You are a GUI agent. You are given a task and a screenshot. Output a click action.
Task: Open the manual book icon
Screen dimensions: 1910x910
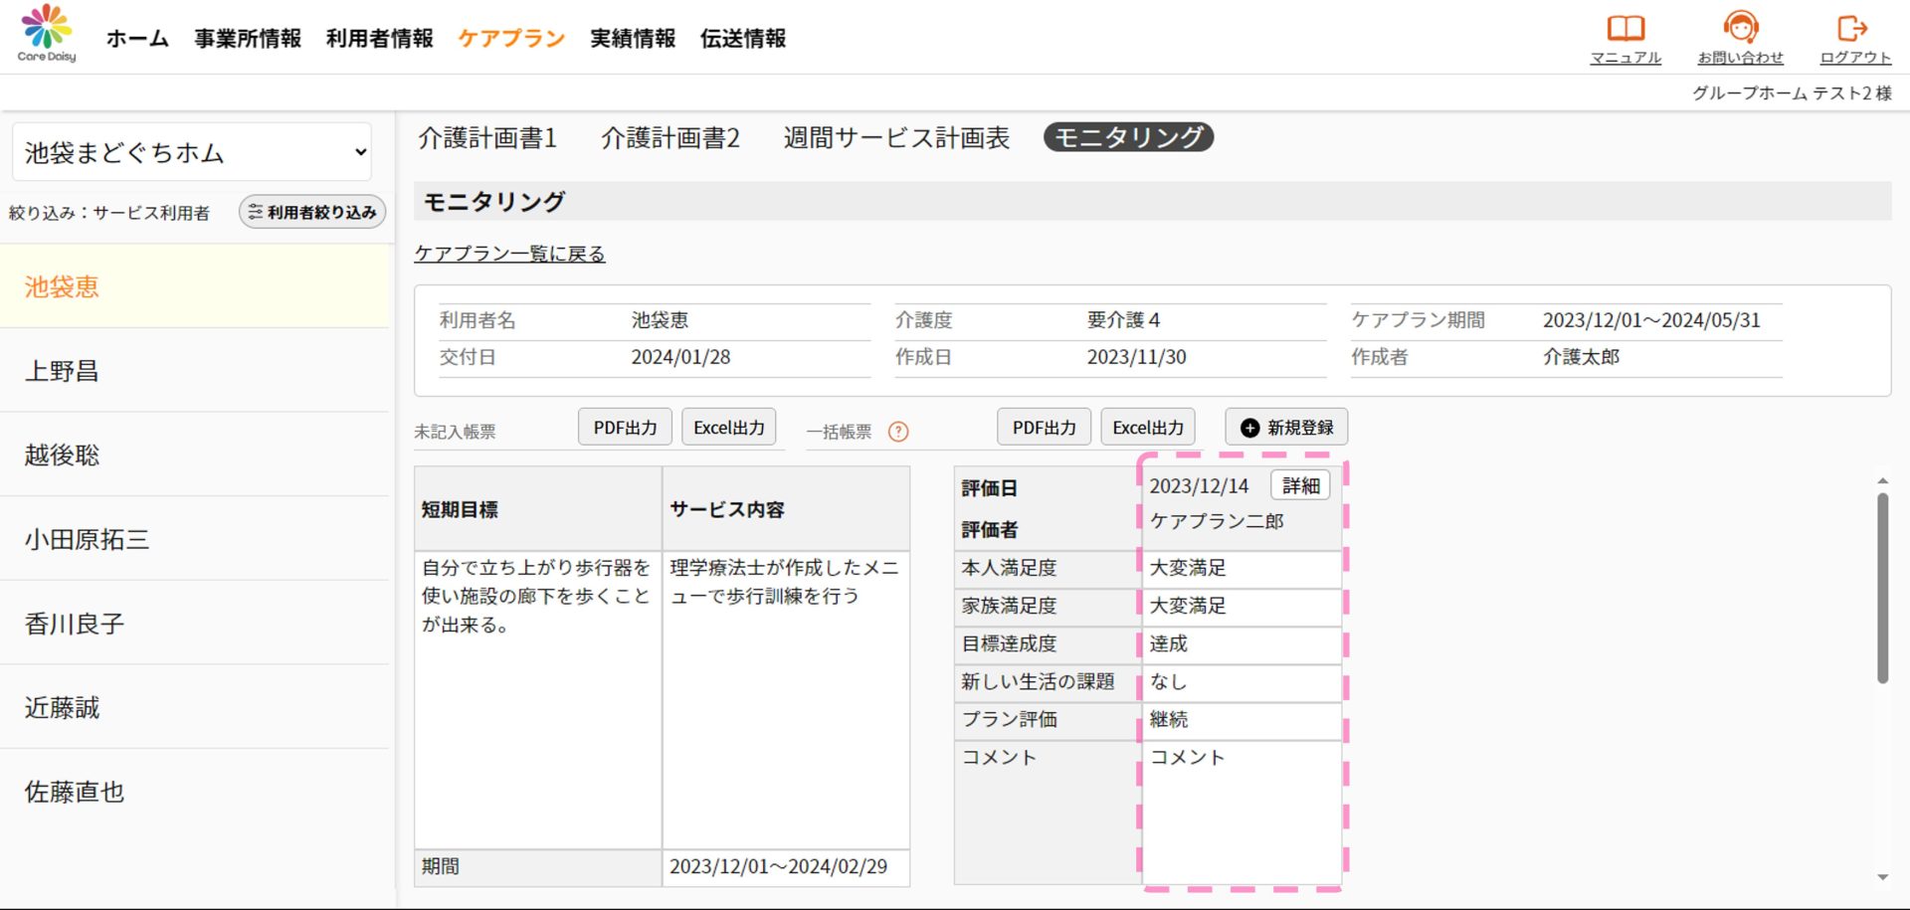point(1625,28)
